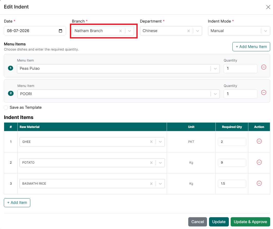The height and width of the screenshot is (229, 273).
Task: Open the calendar picker in Date field
Action: 60,31
